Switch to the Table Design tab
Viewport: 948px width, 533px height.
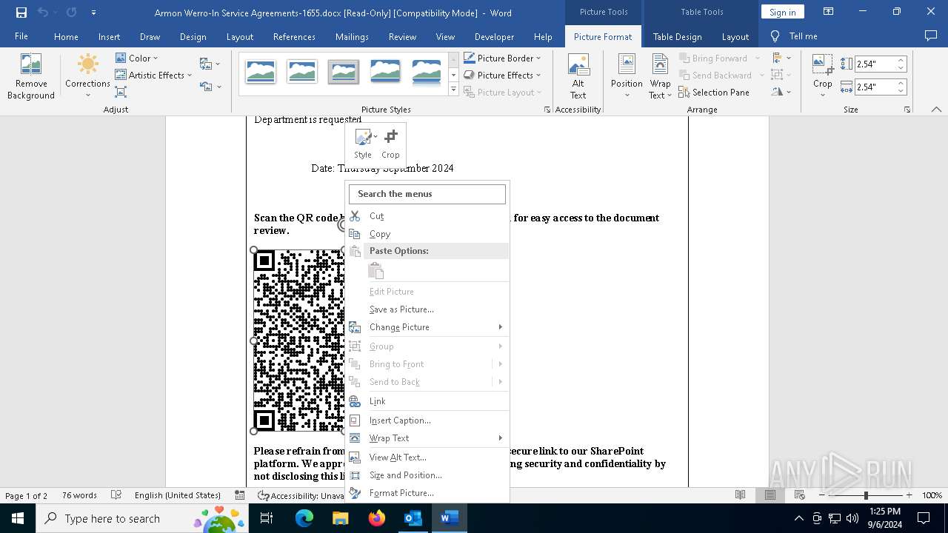pos(677,36)
